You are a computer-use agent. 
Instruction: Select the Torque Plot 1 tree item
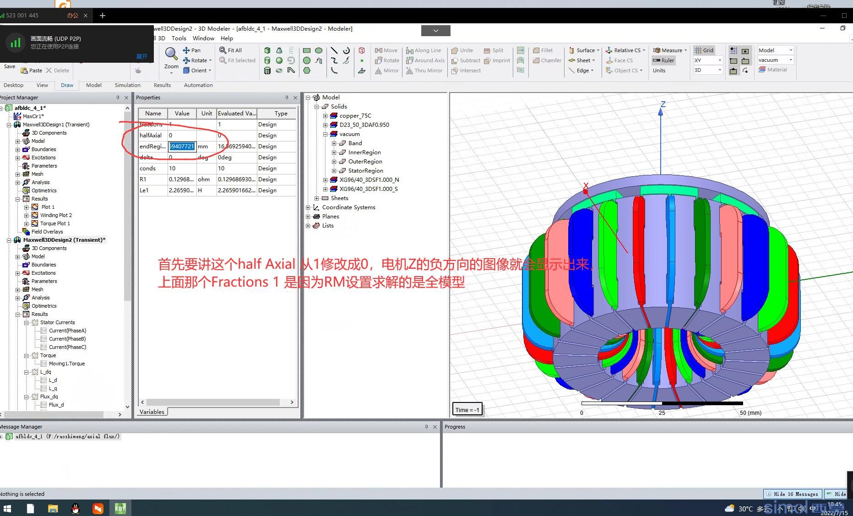coord(55,223)
